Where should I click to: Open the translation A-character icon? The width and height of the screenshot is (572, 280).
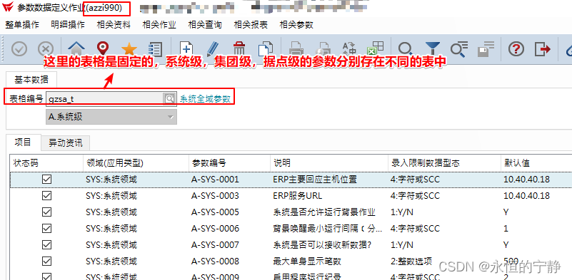[349, 49]
